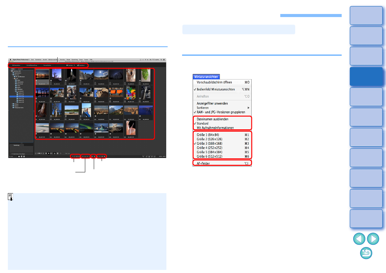Expand the Applications folder node
Image resolution: width=386 pixels, height=273 pixels.
pos(12,73)
